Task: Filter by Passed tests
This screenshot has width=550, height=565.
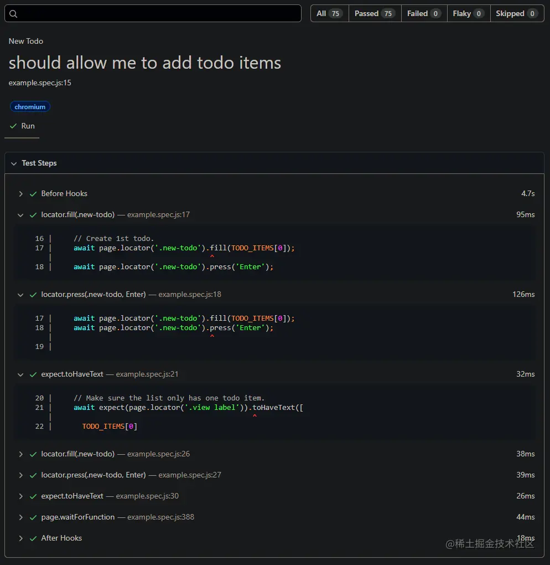Action: coord(375,13)
